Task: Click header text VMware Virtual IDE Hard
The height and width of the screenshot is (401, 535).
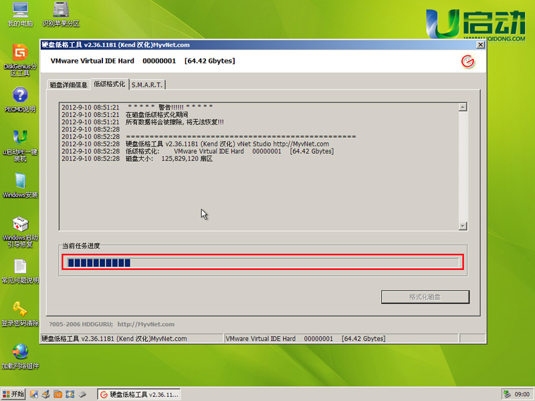Action: coord(92,61)
